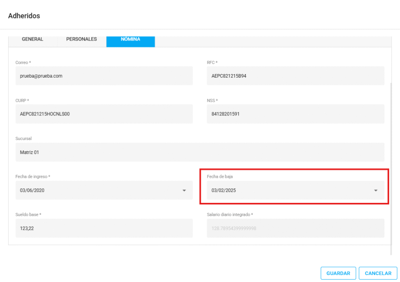This screenshot has width=400, height=282.
Task: Open the Fecha de baja dropdown arrow
Action: [375, 190]
